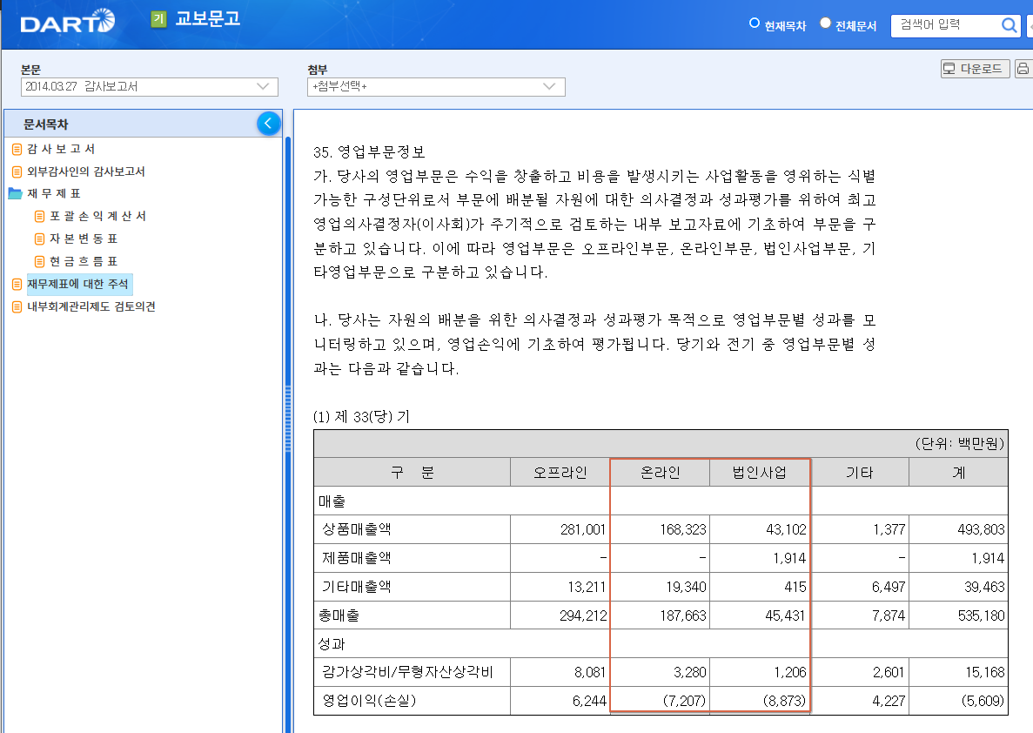This screenshot has width=1033, height=733.
Task: Click the 35. 영업부문정보 heading
Action: 369,152
